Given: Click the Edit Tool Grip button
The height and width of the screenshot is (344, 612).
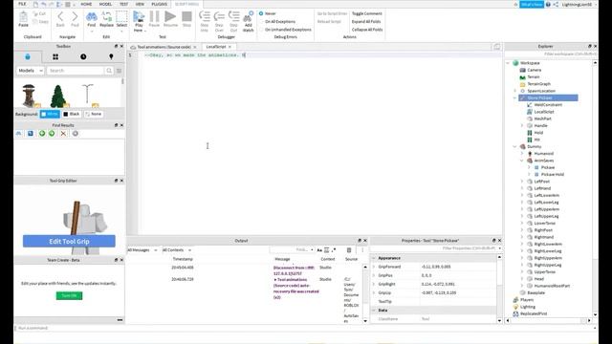Looking at the screenshot, I should (69, 242).
